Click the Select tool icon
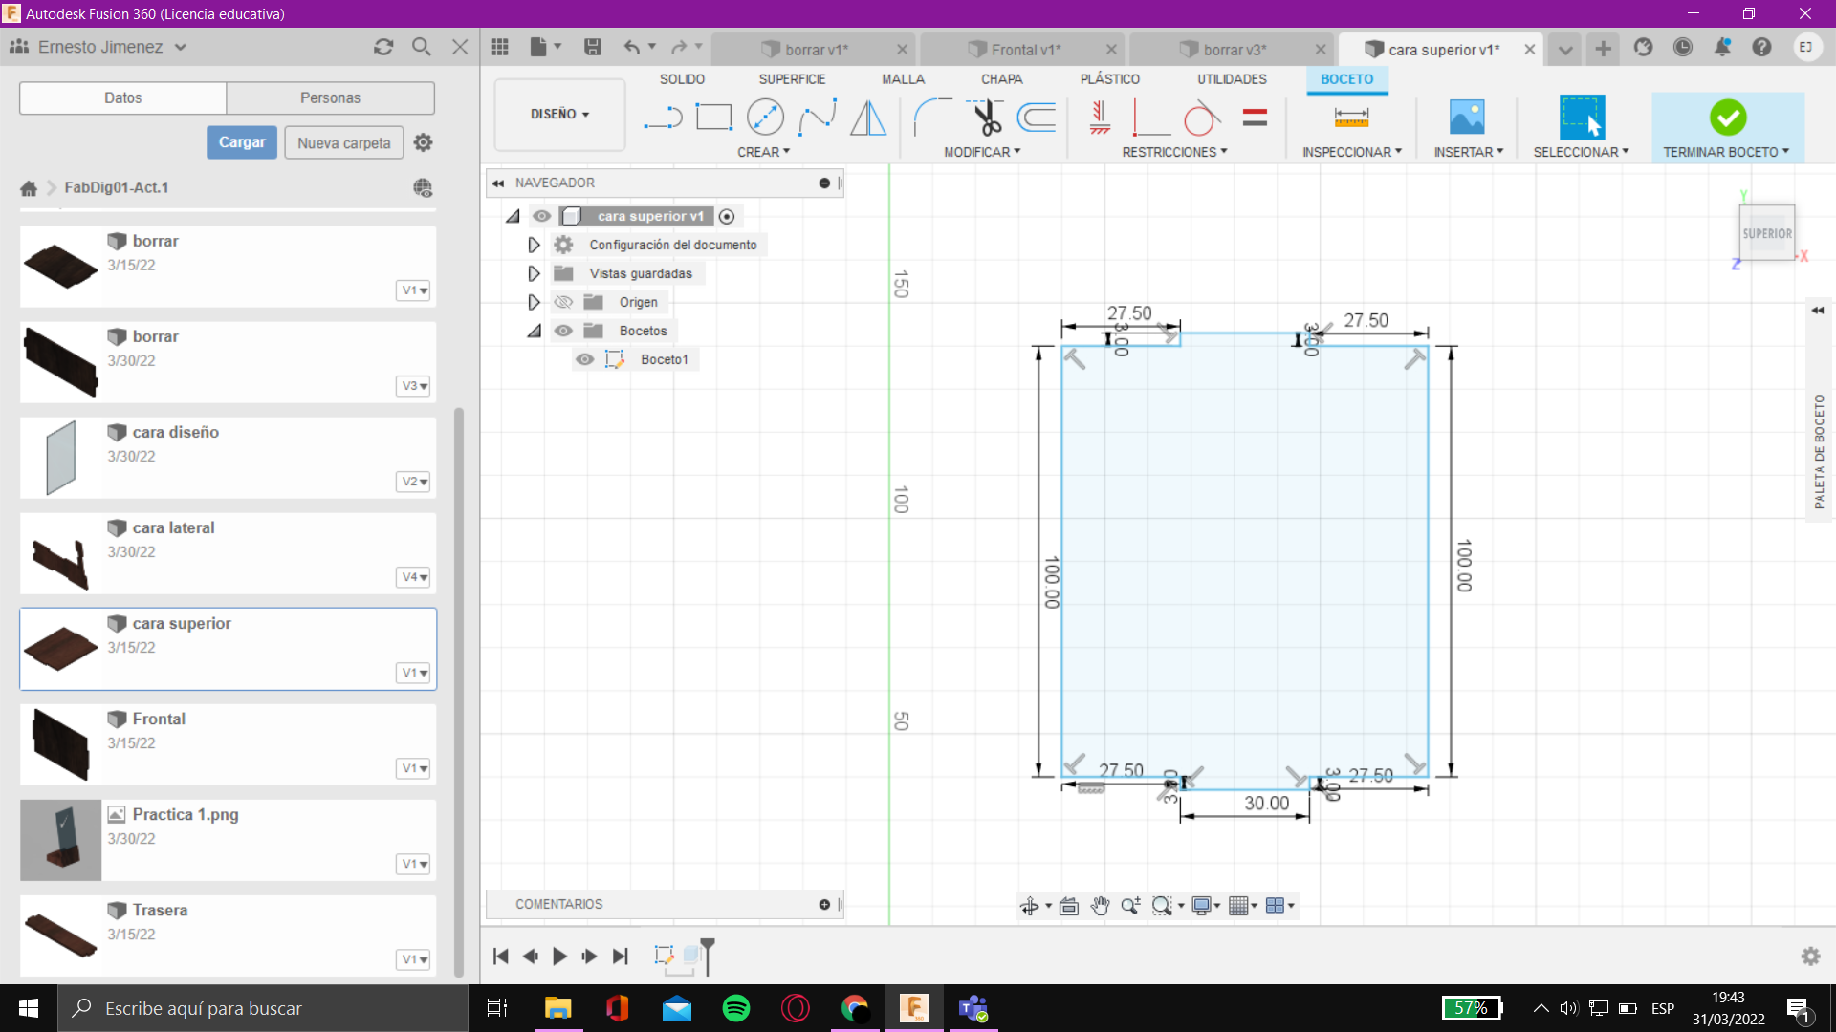The image size is (1836, 1032). point(1582,118)
